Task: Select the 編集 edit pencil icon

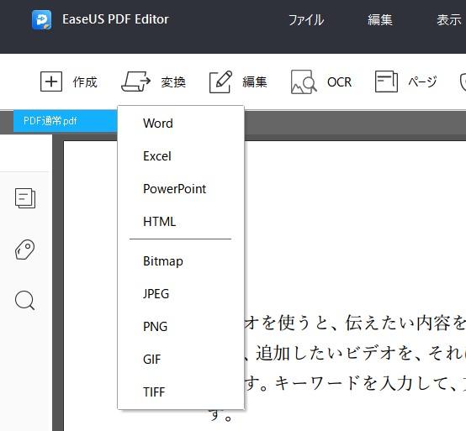Action: coord(221,81)
